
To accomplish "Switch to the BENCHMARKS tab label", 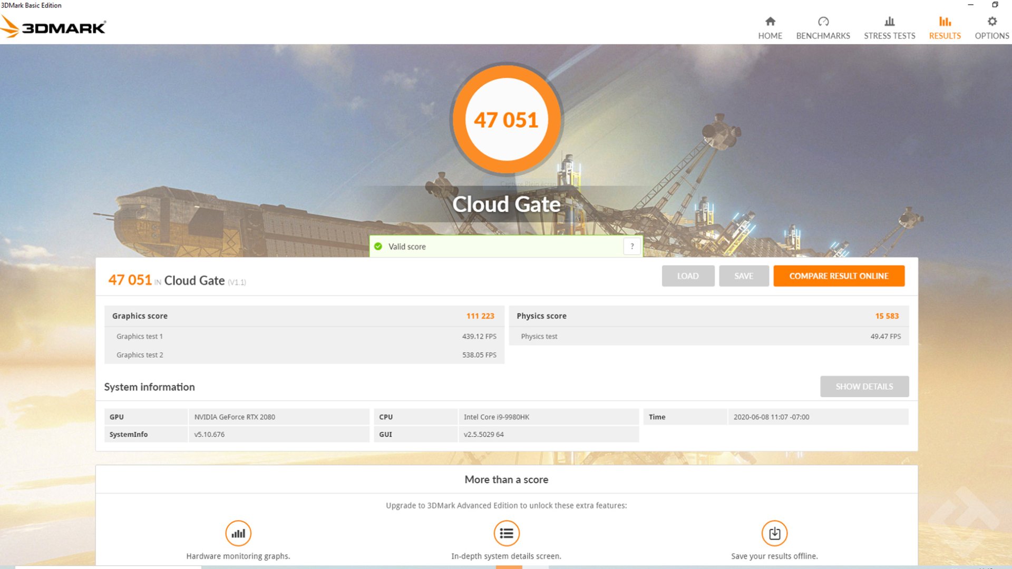I will pos(823,36).
